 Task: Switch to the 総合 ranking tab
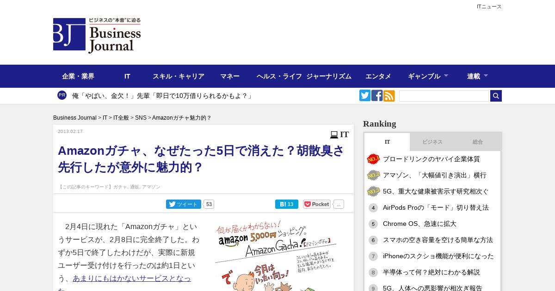coord(478,142)
